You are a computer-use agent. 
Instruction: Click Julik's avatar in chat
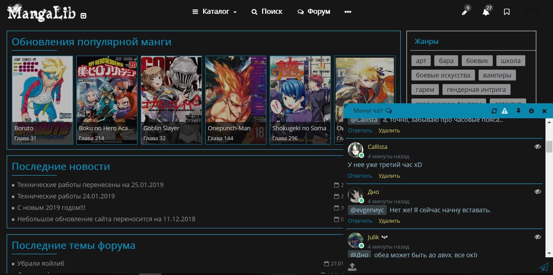pos(356,240)
